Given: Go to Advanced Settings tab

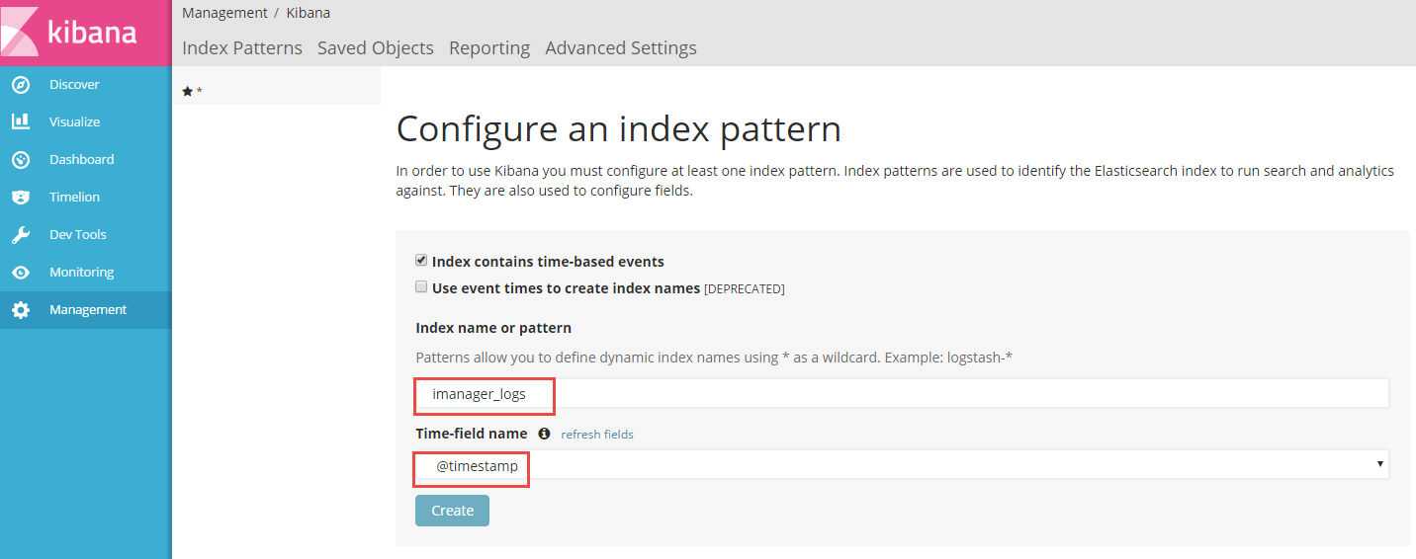Looking at the screenshot, I should (x=620, y=47).
